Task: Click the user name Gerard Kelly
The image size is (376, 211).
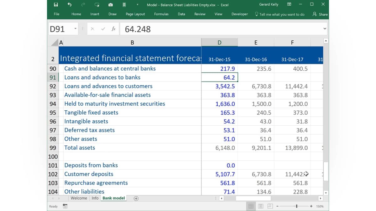Action: click(269, 4)
